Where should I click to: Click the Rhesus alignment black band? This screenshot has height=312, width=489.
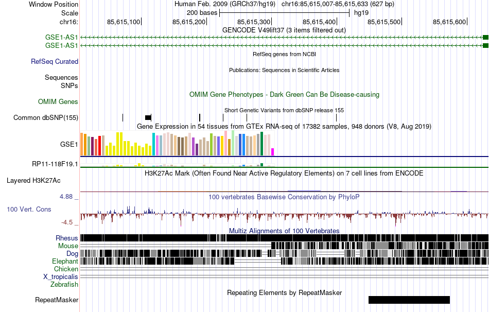284,238
